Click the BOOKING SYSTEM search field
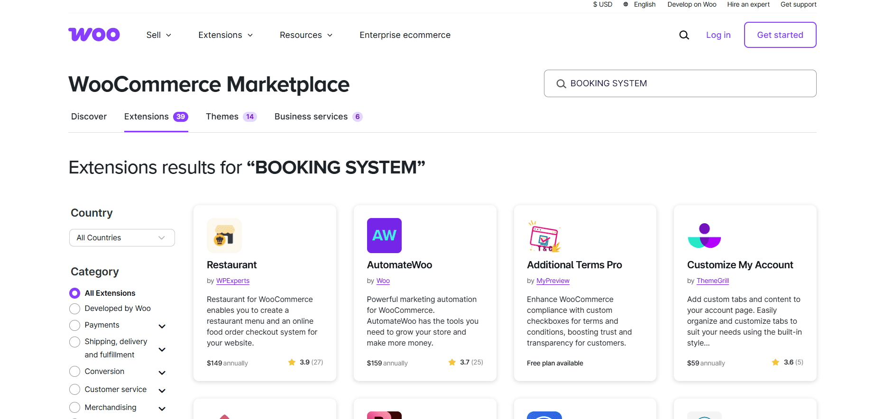 [x=680, y=83]
